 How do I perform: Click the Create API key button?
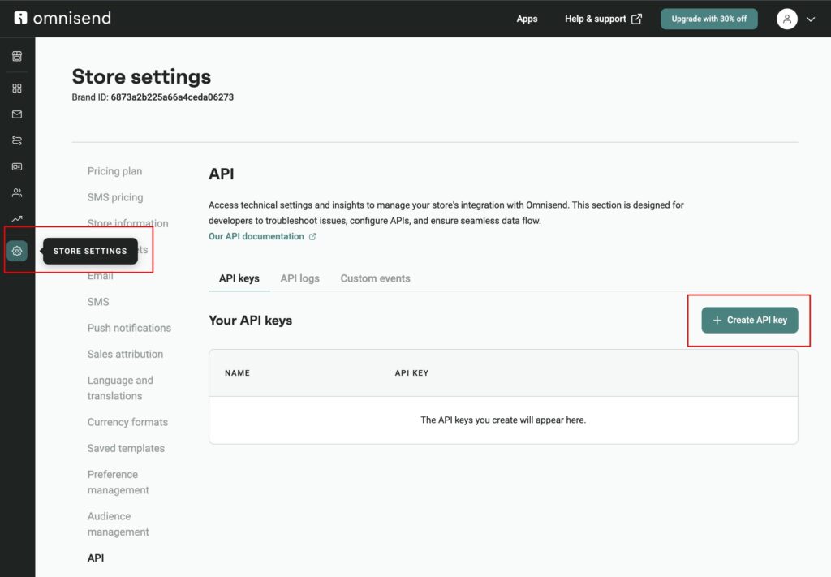pyautogui.click(x=748, y=320)
